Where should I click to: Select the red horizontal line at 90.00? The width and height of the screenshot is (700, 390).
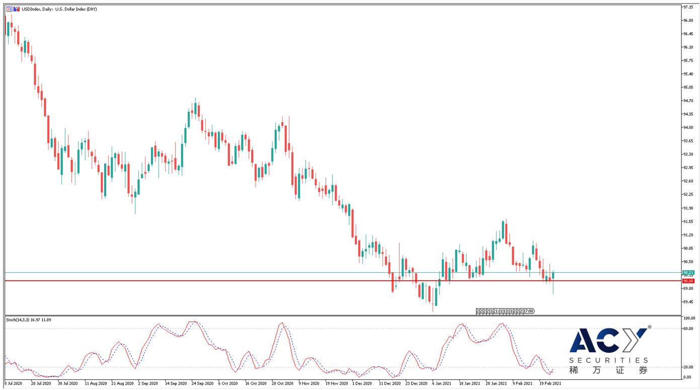click(x=342, y=281)
